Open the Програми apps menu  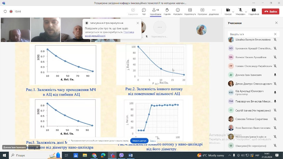[x=202, y=11]
